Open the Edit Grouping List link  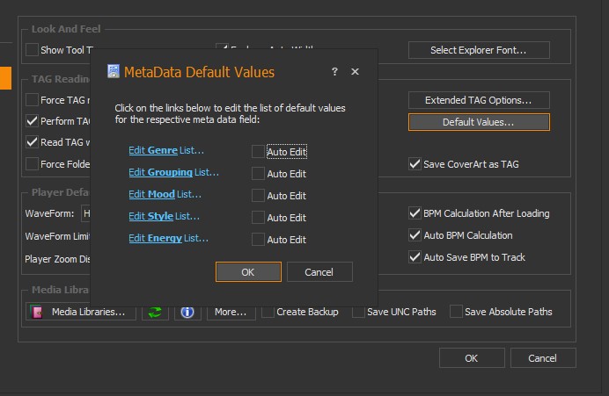coord(173,173)
